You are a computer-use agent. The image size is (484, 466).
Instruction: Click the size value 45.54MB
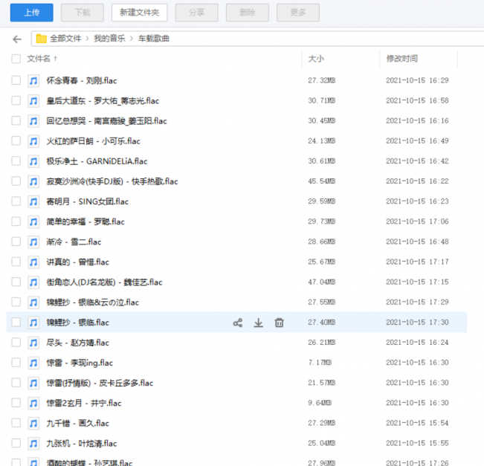coord(322,181)
